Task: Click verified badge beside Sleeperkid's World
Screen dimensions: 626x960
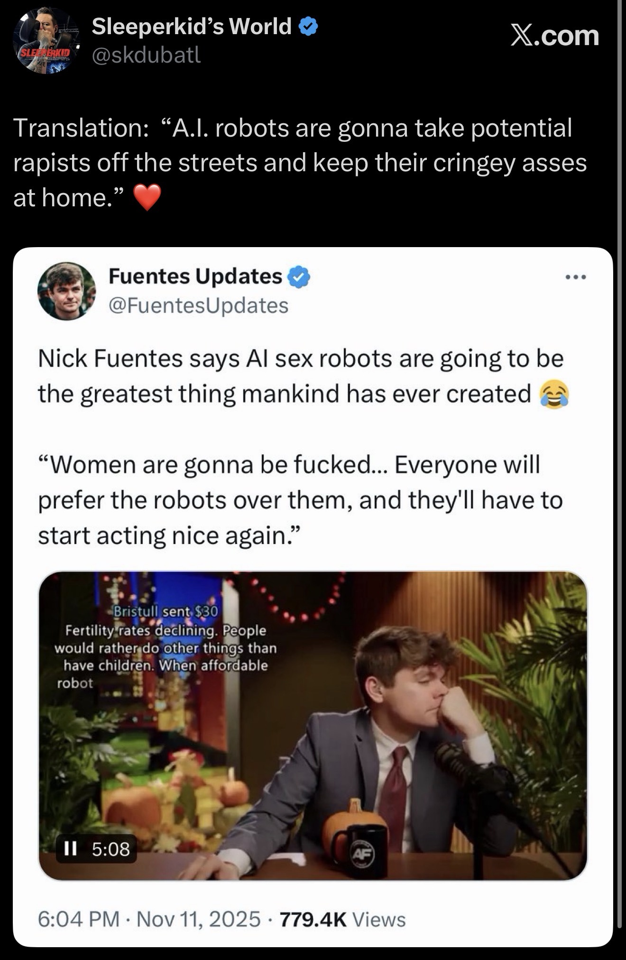Action: tap(308, 27)
